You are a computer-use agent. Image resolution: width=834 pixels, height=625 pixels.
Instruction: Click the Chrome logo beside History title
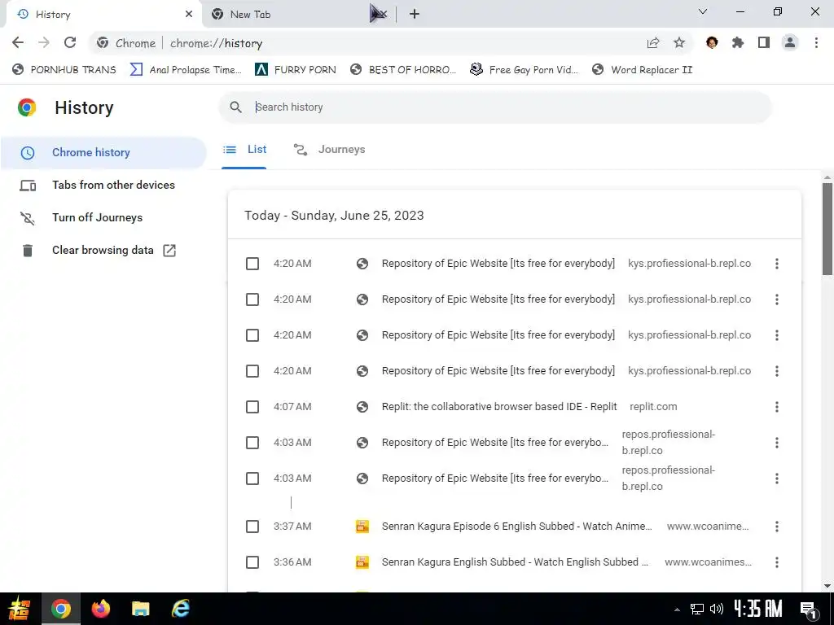point(27,107)
